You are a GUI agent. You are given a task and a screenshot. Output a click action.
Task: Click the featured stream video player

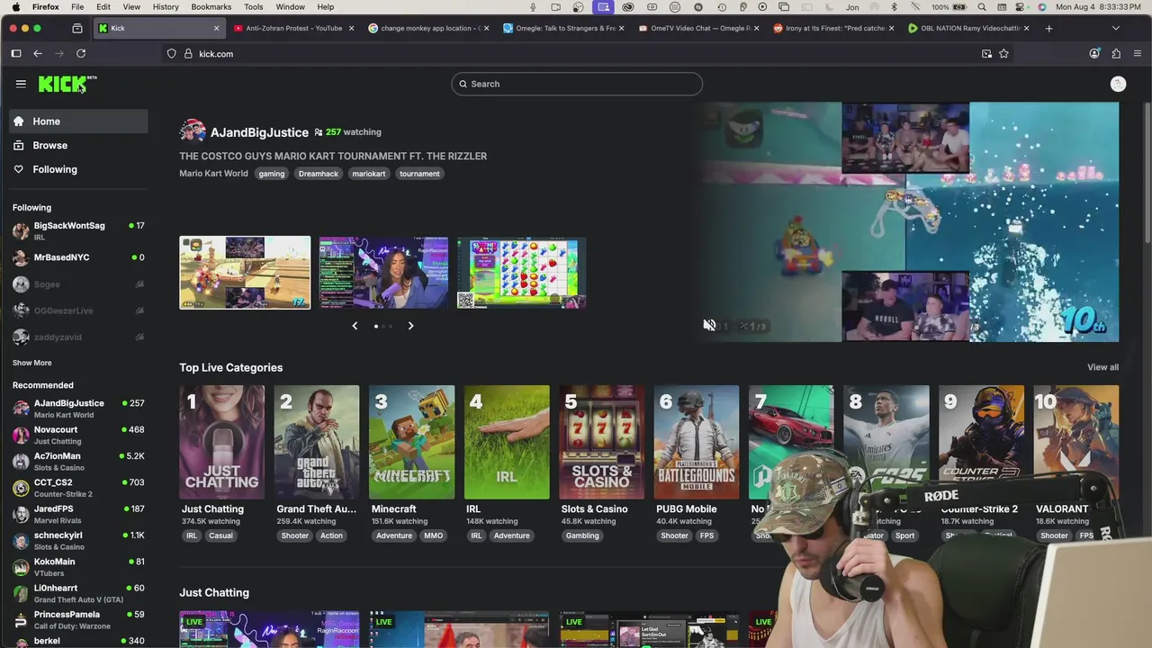[x=908, y=221]
